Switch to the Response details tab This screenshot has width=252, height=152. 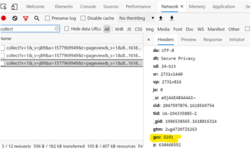[213, 39]
